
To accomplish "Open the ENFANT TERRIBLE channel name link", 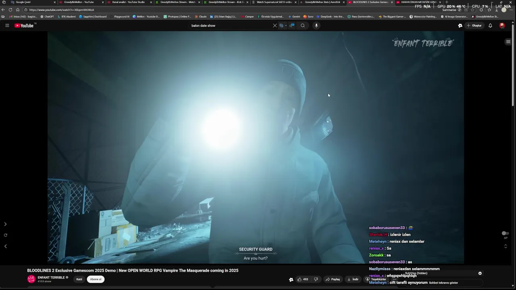I will pos(51,278).
